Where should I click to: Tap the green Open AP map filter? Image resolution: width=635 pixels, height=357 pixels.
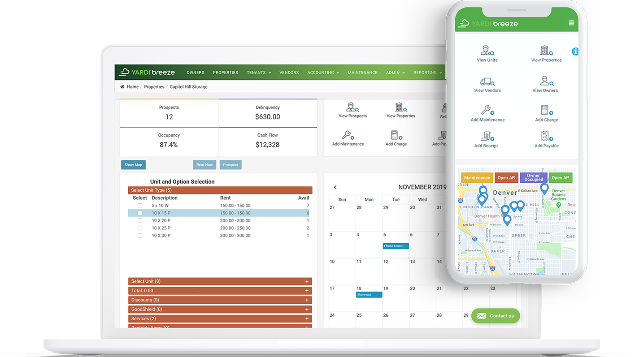pos(561,178)
